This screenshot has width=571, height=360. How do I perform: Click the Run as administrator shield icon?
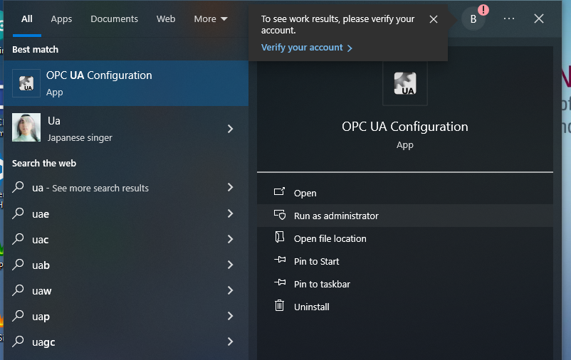(x=280, y=216)
